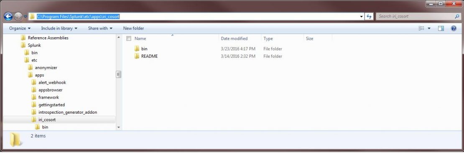Select the README folder icon in file list
The width and height of the screenshot is (464, 153).
click(x=137, y=56)
